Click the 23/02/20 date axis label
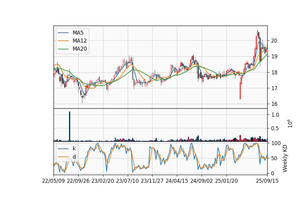The width and height of the screenshot is (297, 213). [x=103, y=181]
